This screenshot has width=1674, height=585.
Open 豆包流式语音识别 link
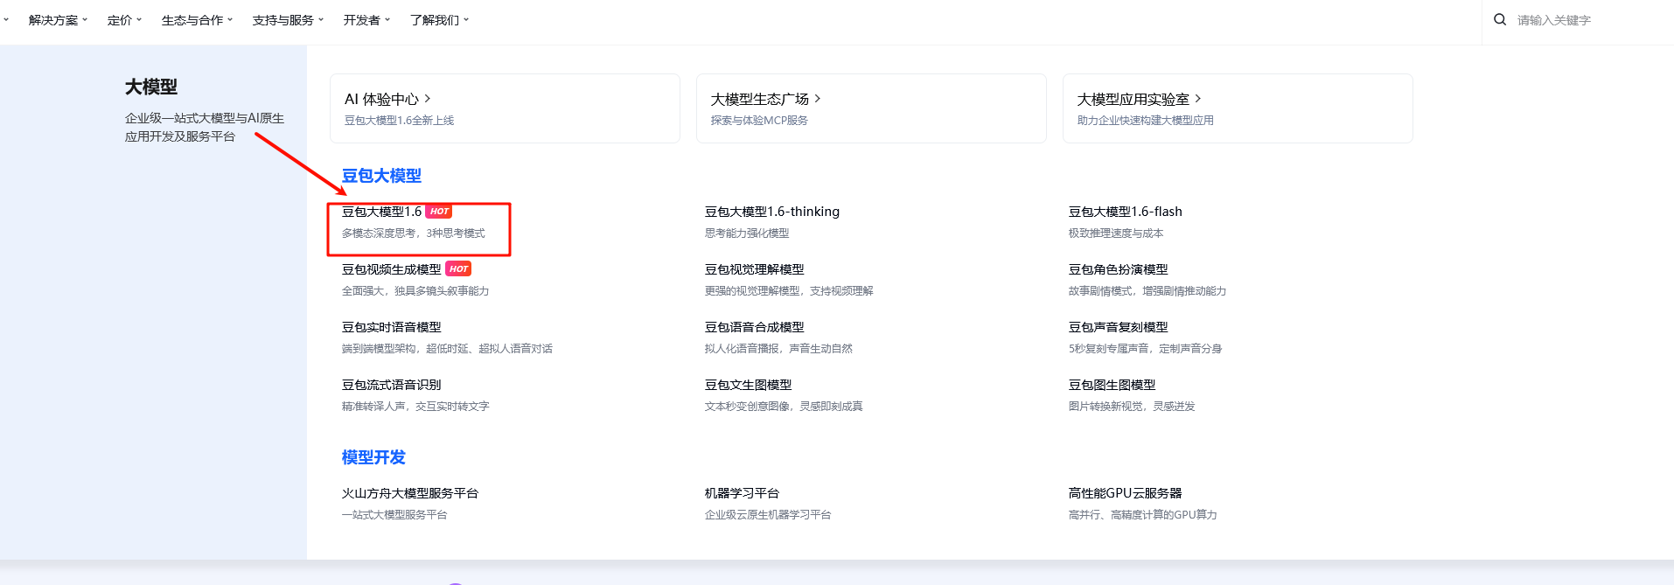click(392, 385)
